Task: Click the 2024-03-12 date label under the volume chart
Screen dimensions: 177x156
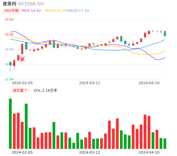Action: (90, 152)
